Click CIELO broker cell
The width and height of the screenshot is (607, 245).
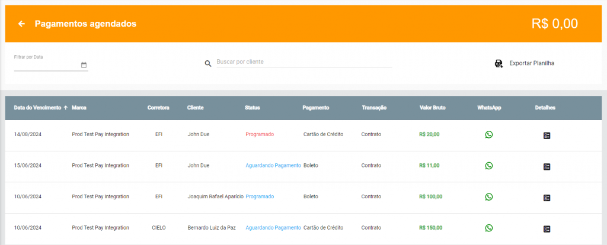coord(159,228)
